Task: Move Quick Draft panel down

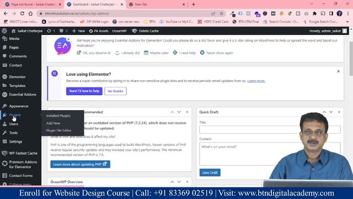Action: 331,112
